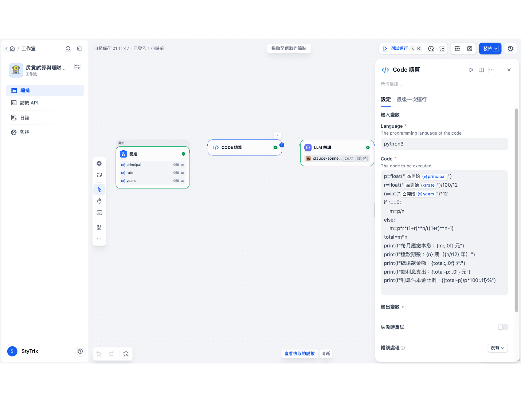Select the pointer mode tool
The image size is (521, 402).
99,190
